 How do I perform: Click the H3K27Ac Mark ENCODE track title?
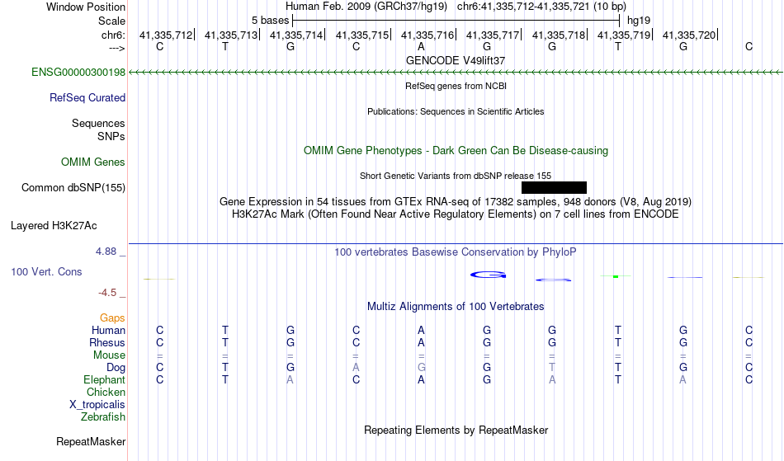455,214
